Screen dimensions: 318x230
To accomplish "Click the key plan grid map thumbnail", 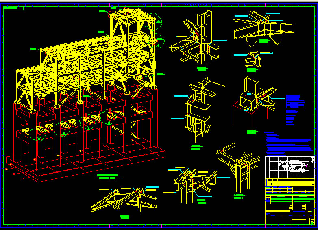I will click(x=289, y=167).
